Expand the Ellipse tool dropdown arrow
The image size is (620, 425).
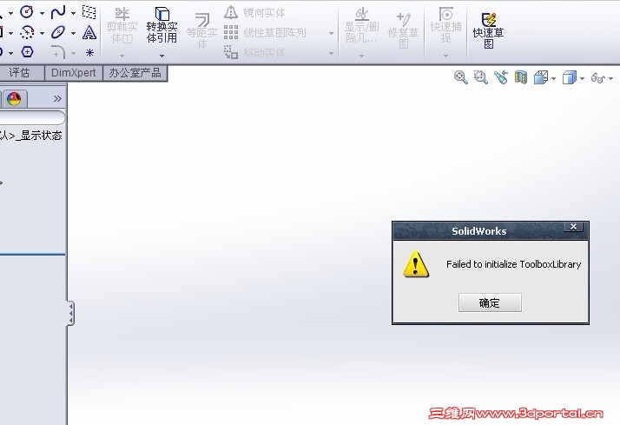click(74, 33)
